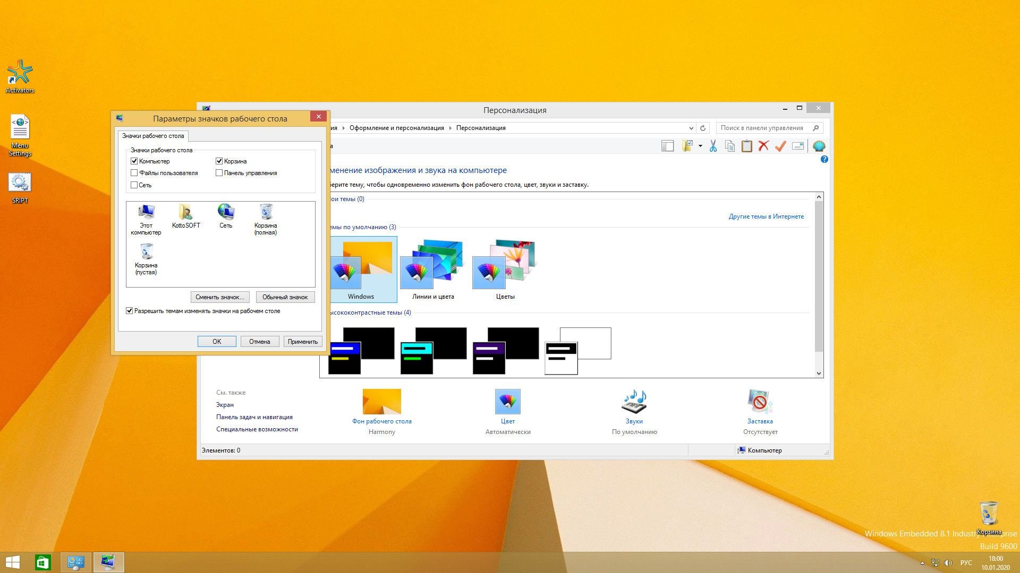Click the Copy documents toolbar icon

730,146
